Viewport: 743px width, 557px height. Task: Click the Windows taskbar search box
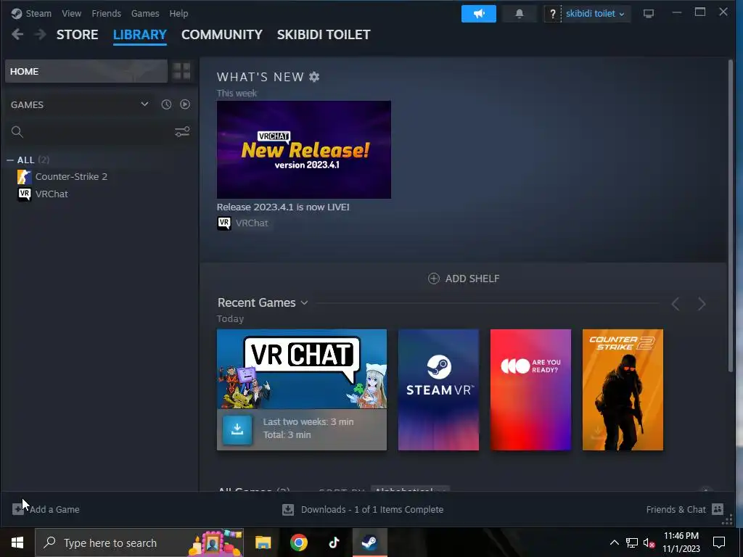(x=139, y=542)
